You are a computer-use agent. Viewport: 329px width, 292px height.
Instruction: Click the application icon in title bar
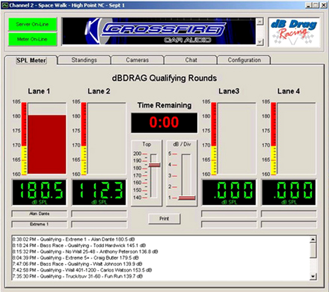coord(5,4)
